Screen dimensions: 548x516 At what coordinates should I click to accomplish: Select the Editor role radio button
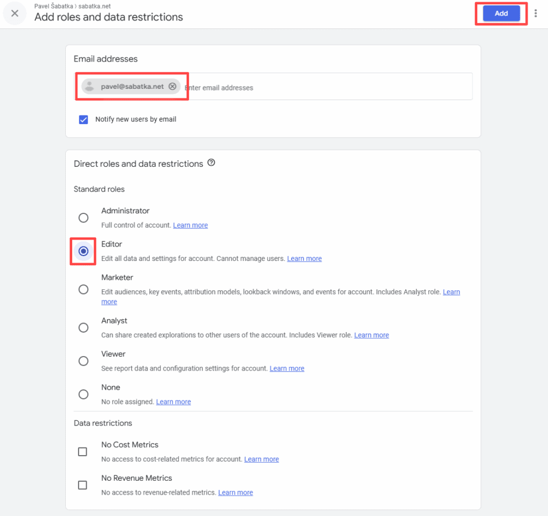tap(83, 251)
